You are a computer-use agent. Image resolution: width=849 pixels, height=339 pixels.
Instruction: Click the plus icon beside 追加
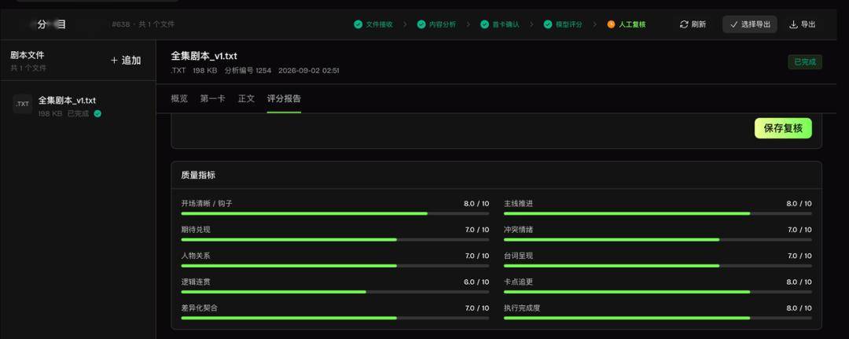pyautogui.click(x=114, y=61)
